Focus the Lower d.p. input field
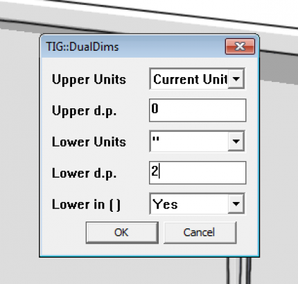This screenshot has height=284, width=298. point(198,173)
